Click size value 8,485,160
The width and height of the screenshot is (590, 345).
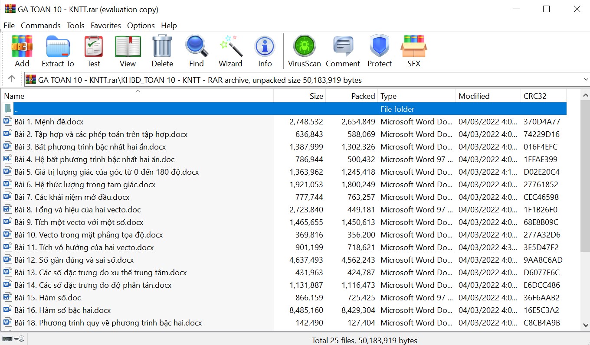pos(306,310)
